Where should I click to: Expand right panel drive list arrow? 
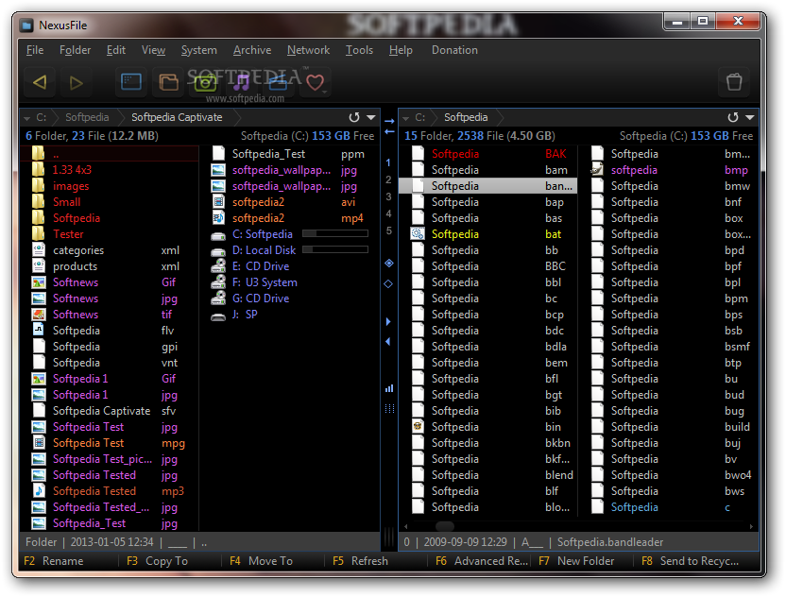(406, 118)
